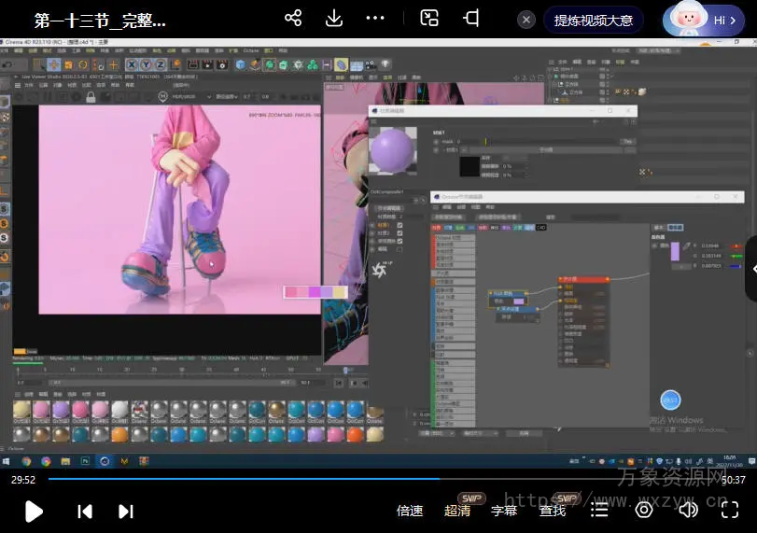The image size is (757, 533).
Task: Click the 提炼视频大意 summary button
Action: [594, 20]
